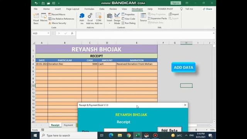
Task: Start Record Macro
Action: [57, 14]
